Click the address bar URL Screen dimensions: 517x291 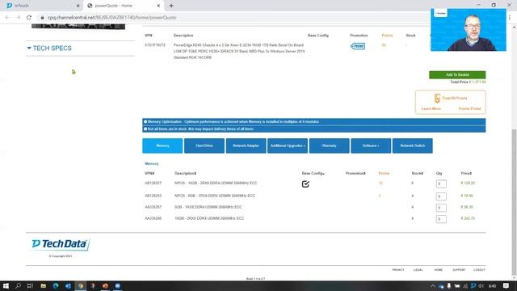(x=112, y=18)
